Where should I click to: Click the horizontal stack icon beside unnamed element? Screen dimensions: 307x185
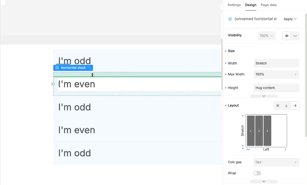point(230,19)
